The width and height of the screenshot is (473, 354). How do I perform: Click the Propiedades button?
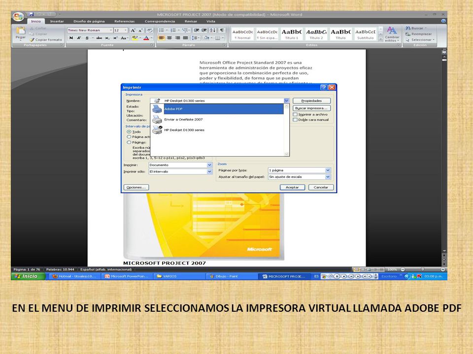tap(311, 101)
